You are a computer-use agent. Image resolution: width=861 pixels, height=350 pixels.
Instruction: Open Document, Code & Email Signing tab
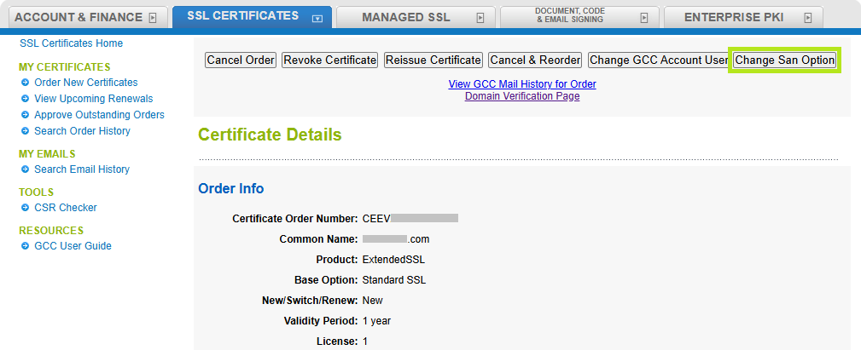[x=568, y=15]
